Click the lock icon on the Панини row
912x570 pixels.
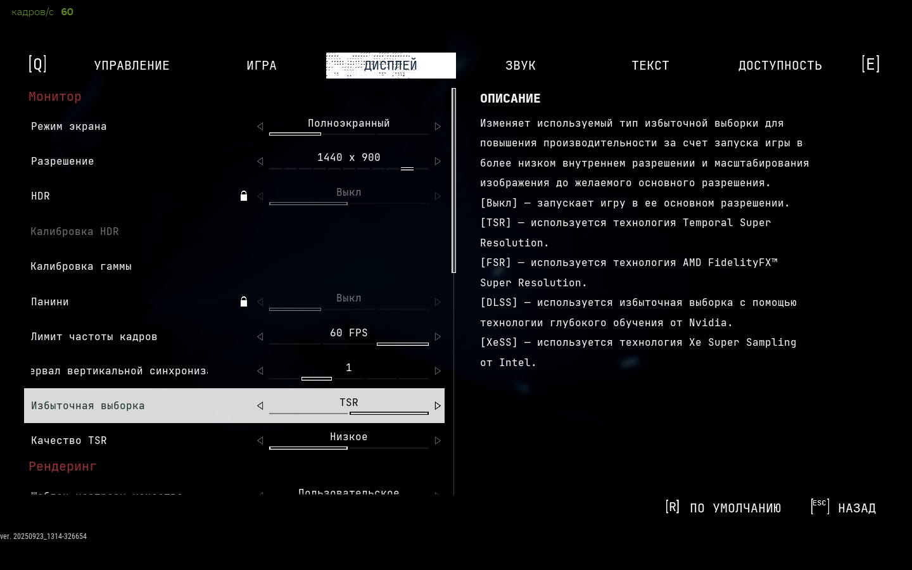(x=244, y=301)
